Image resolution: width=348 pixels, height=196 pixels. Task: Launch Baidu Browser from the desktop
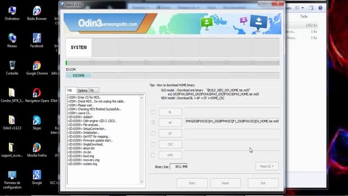[x=37, y=13]
